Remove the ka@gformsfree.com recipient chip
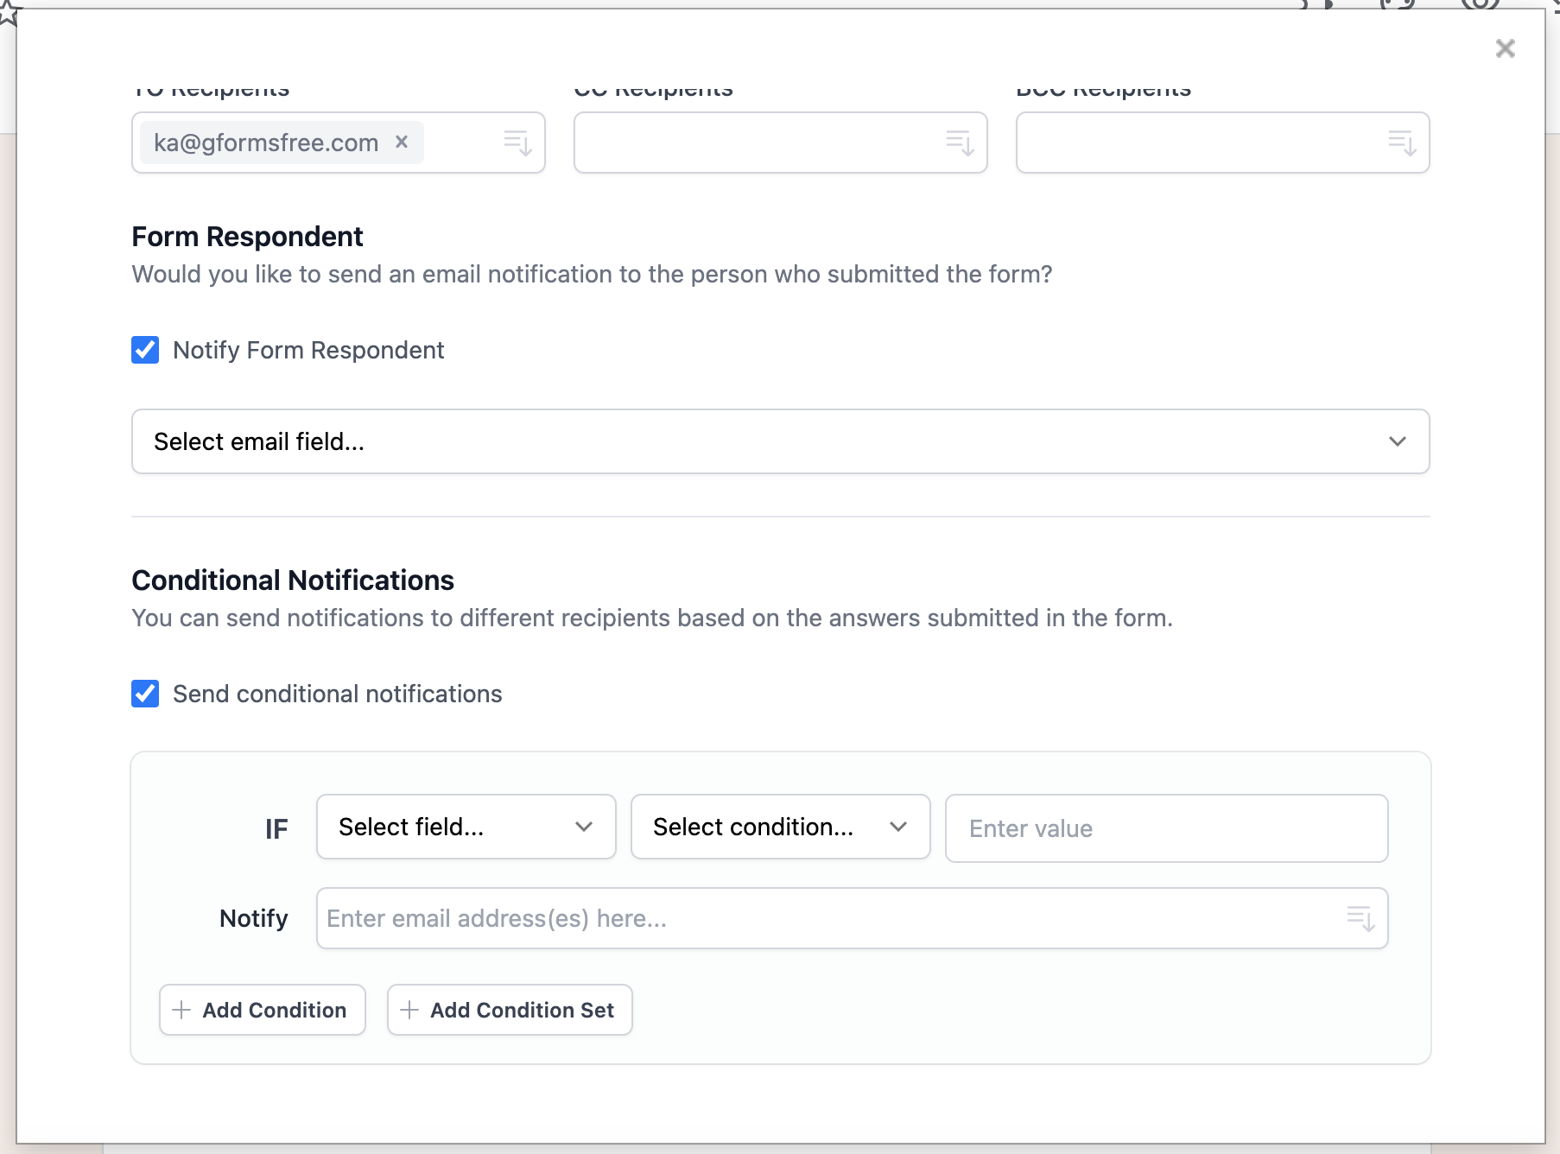Screen dimensions: 1560x1154 point(401,142)
